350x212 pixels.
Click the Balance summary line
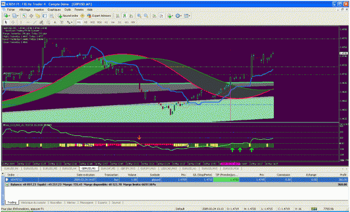tap(176, 185)
